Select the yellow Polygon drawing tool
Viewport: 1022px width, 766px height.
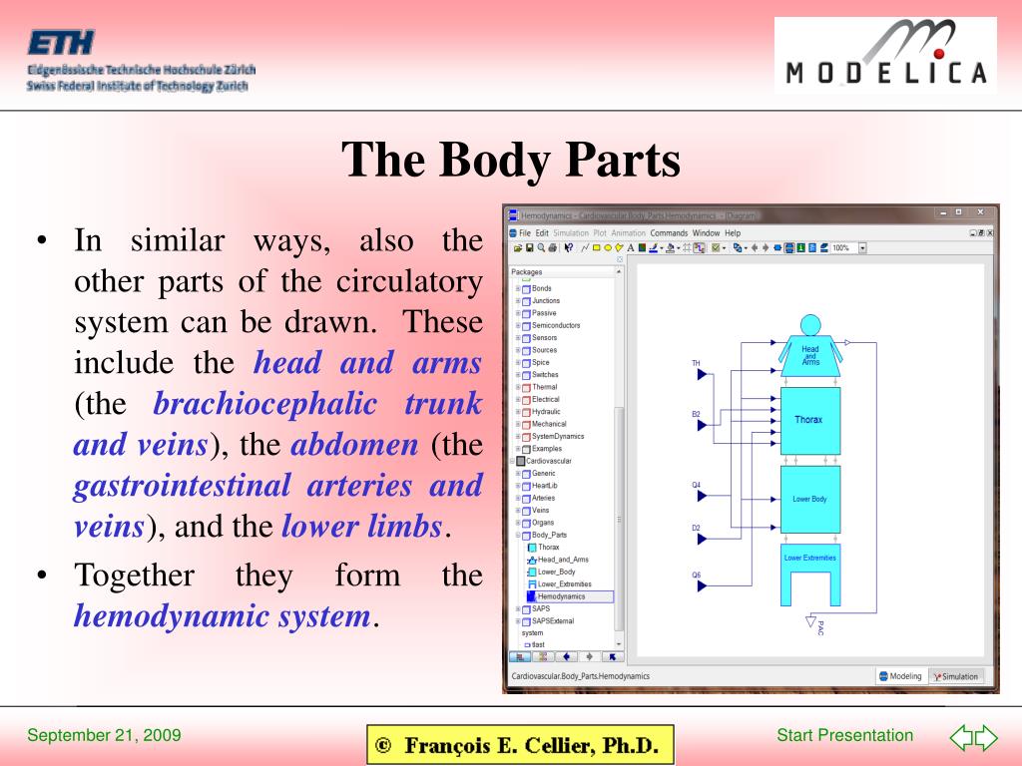point(619,247)
